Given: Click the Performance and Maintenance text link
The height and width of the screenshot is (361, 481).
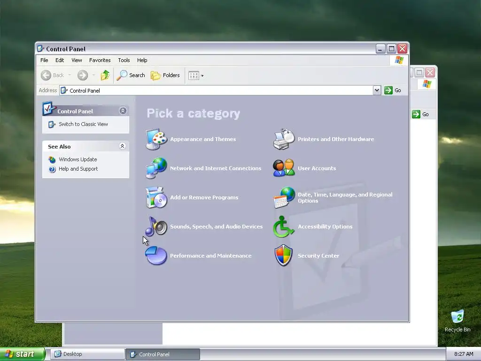Looking at the screenshot, I should 211,256.
